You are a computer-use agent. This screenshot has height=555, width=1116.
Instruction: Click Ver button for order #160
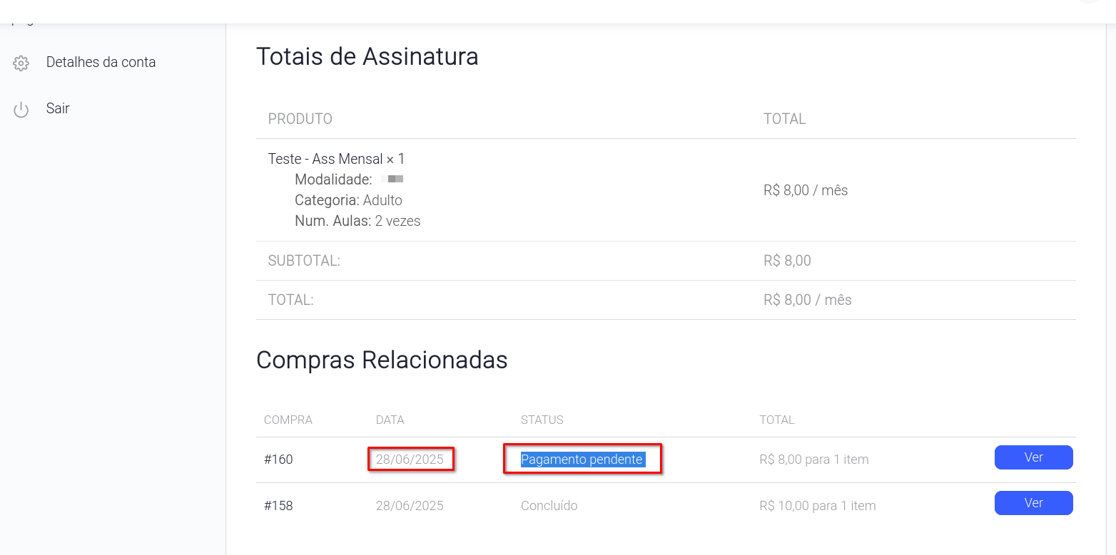(1033, 457)
